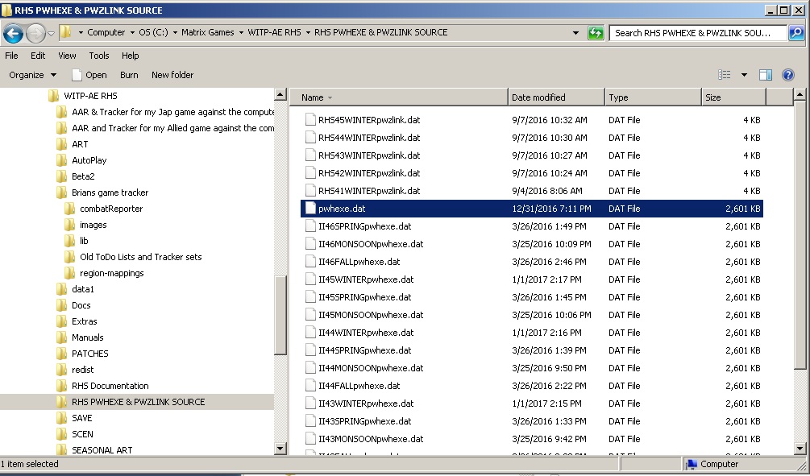Screen dimensions: 810x476
Task: Click the region-mappings folder icon
Action: [70, 272]
